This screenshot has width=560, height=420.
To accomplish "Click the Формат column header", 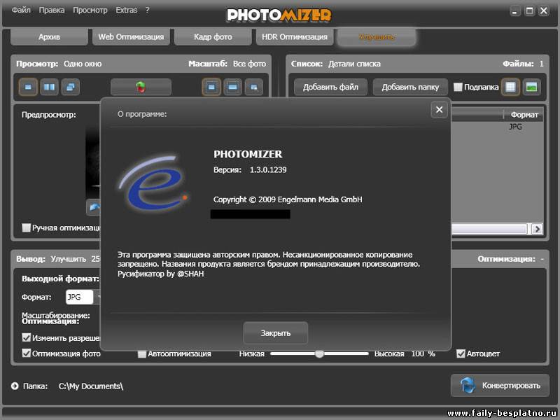I will [524, 115].
